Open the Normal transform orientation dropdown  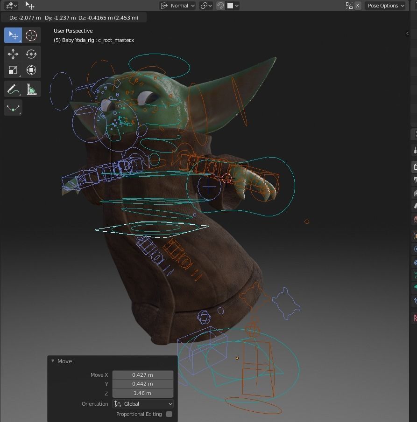[x=177, y=6]
